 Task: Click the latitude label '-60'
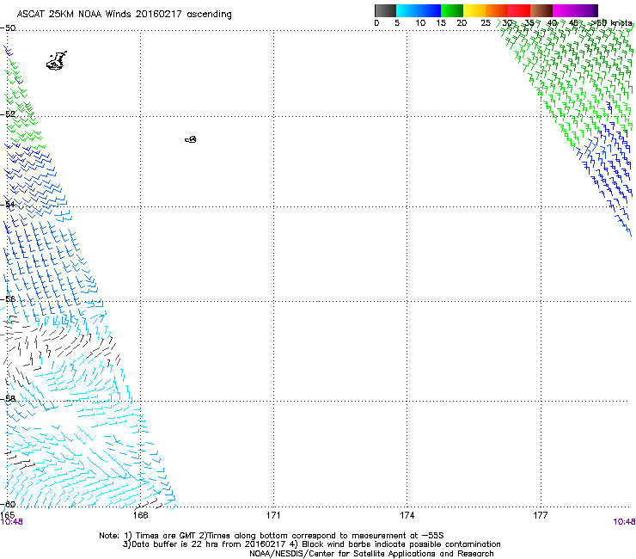coord(8,504)
